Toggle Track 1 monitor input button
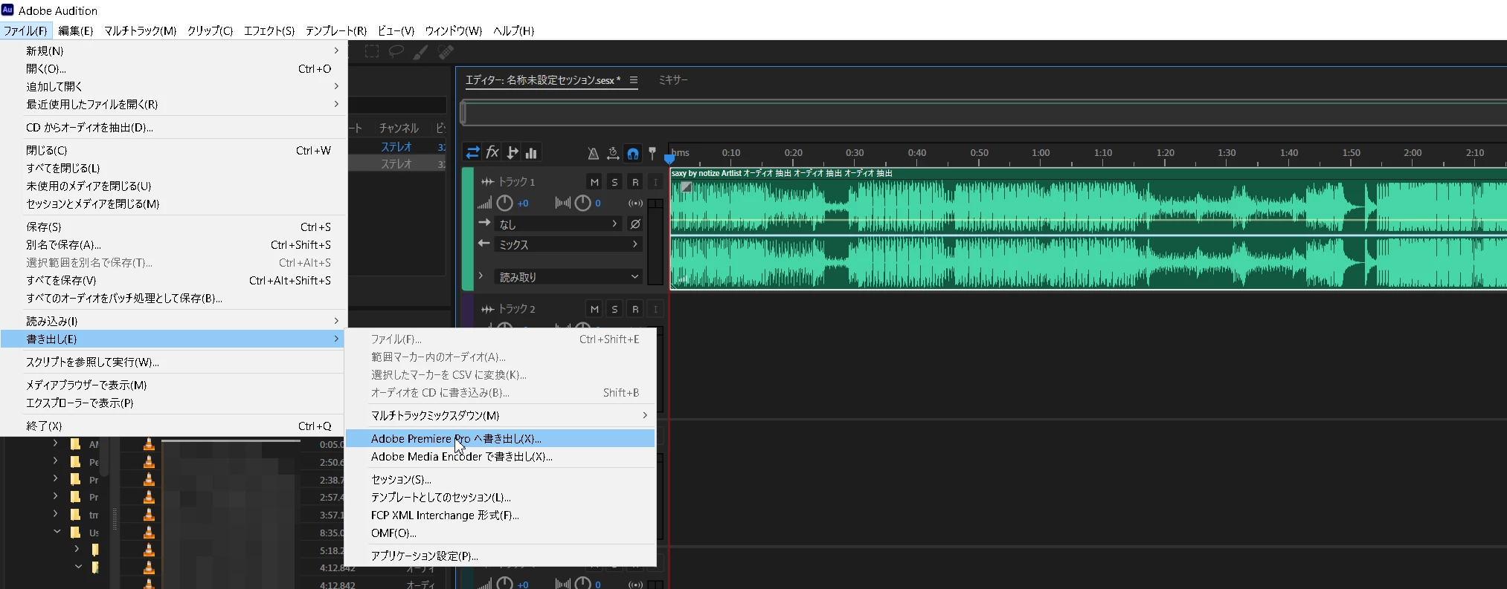This screenshot has height=589, width=1507. (x=655, y=182)
